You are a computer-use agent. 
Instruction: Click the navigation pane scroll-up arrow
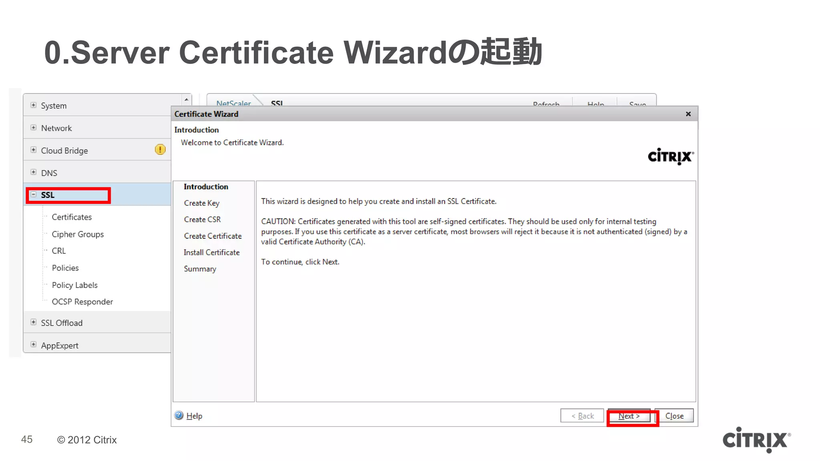187,99
